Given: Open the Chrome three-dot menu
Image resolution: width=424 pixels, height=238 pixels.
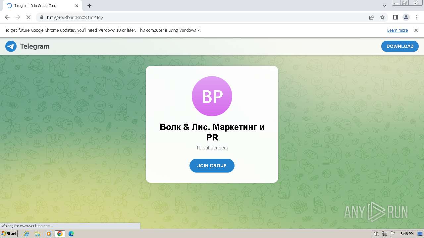Looking at the screenshot, I should [417, 18].
